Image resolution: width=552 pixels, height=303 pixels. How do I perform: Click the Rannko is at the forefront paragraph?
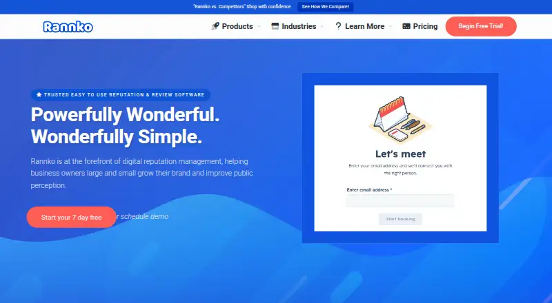(x=142, y=174)
